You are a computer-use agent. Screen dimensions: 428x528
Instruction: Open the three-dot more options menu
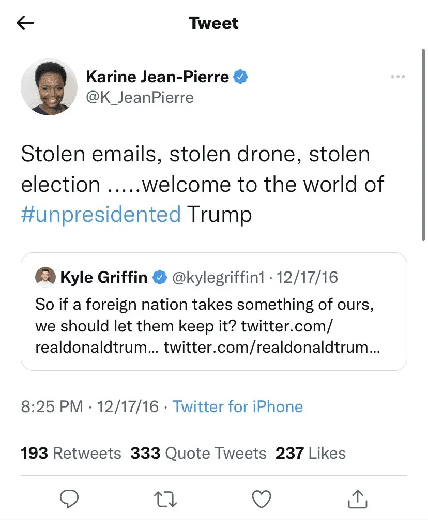click(398, 77)
